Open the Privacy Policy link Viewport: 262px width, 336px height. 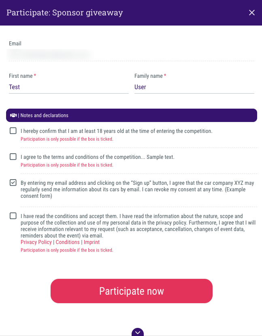[36, 242]
